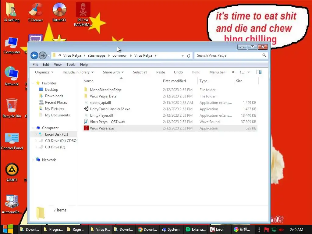312x234 pixels.
Task: Click the Paste toolbar button
Action: pos(161,72)
